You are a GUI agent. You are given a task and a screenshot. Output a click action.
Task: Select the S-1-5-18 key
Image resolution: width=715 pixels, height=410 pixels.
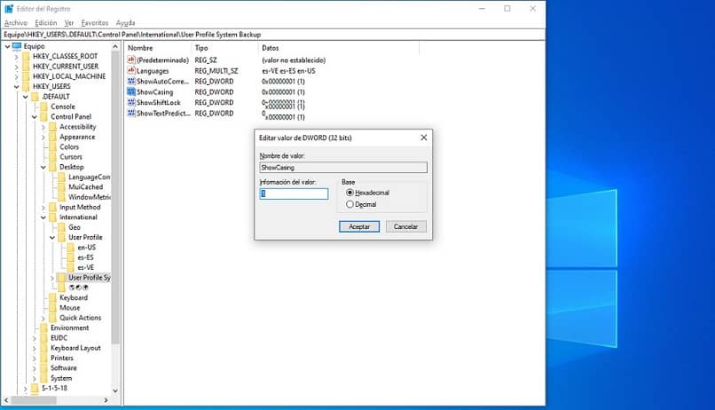click(54, 388)
